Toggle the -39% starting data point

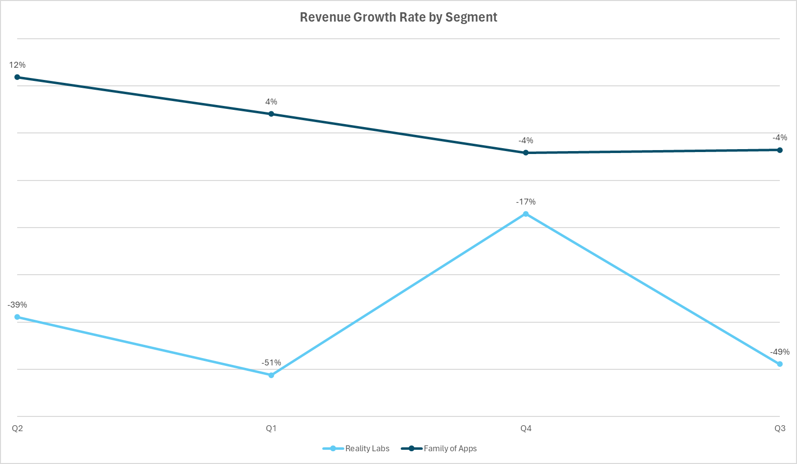[17, 316]
